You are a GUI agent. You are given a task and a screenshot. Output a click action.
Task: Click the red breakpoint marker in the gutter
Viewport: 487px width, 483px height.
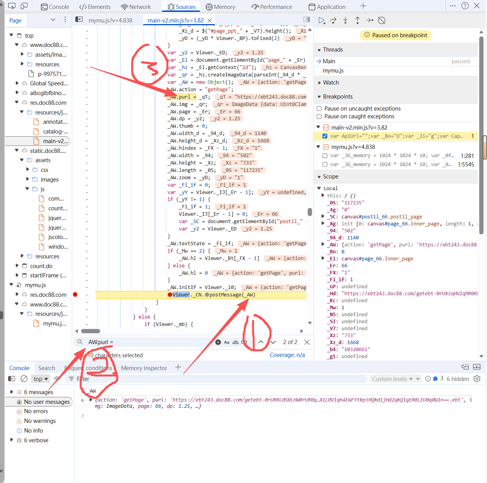(x=75, y=295)
